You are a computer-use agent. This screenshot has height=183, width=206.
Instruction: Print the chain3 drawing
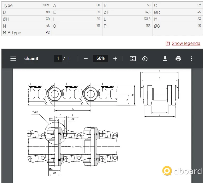(178, 58)
